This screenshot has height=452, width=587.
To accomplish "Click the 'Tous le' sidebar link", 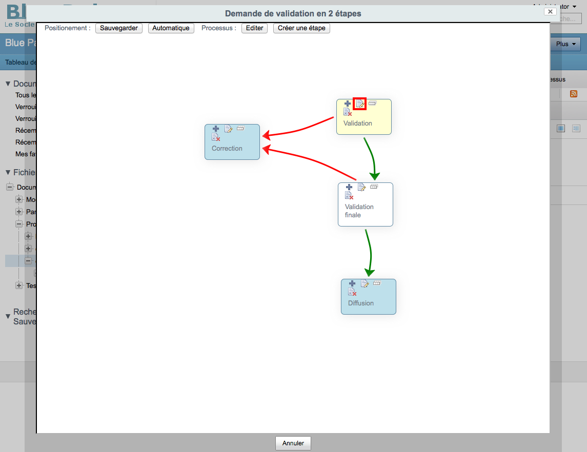I will [26, 95].
